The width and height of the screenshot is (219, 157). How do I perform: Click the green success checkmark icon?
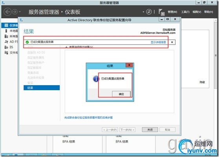(27, 42)
